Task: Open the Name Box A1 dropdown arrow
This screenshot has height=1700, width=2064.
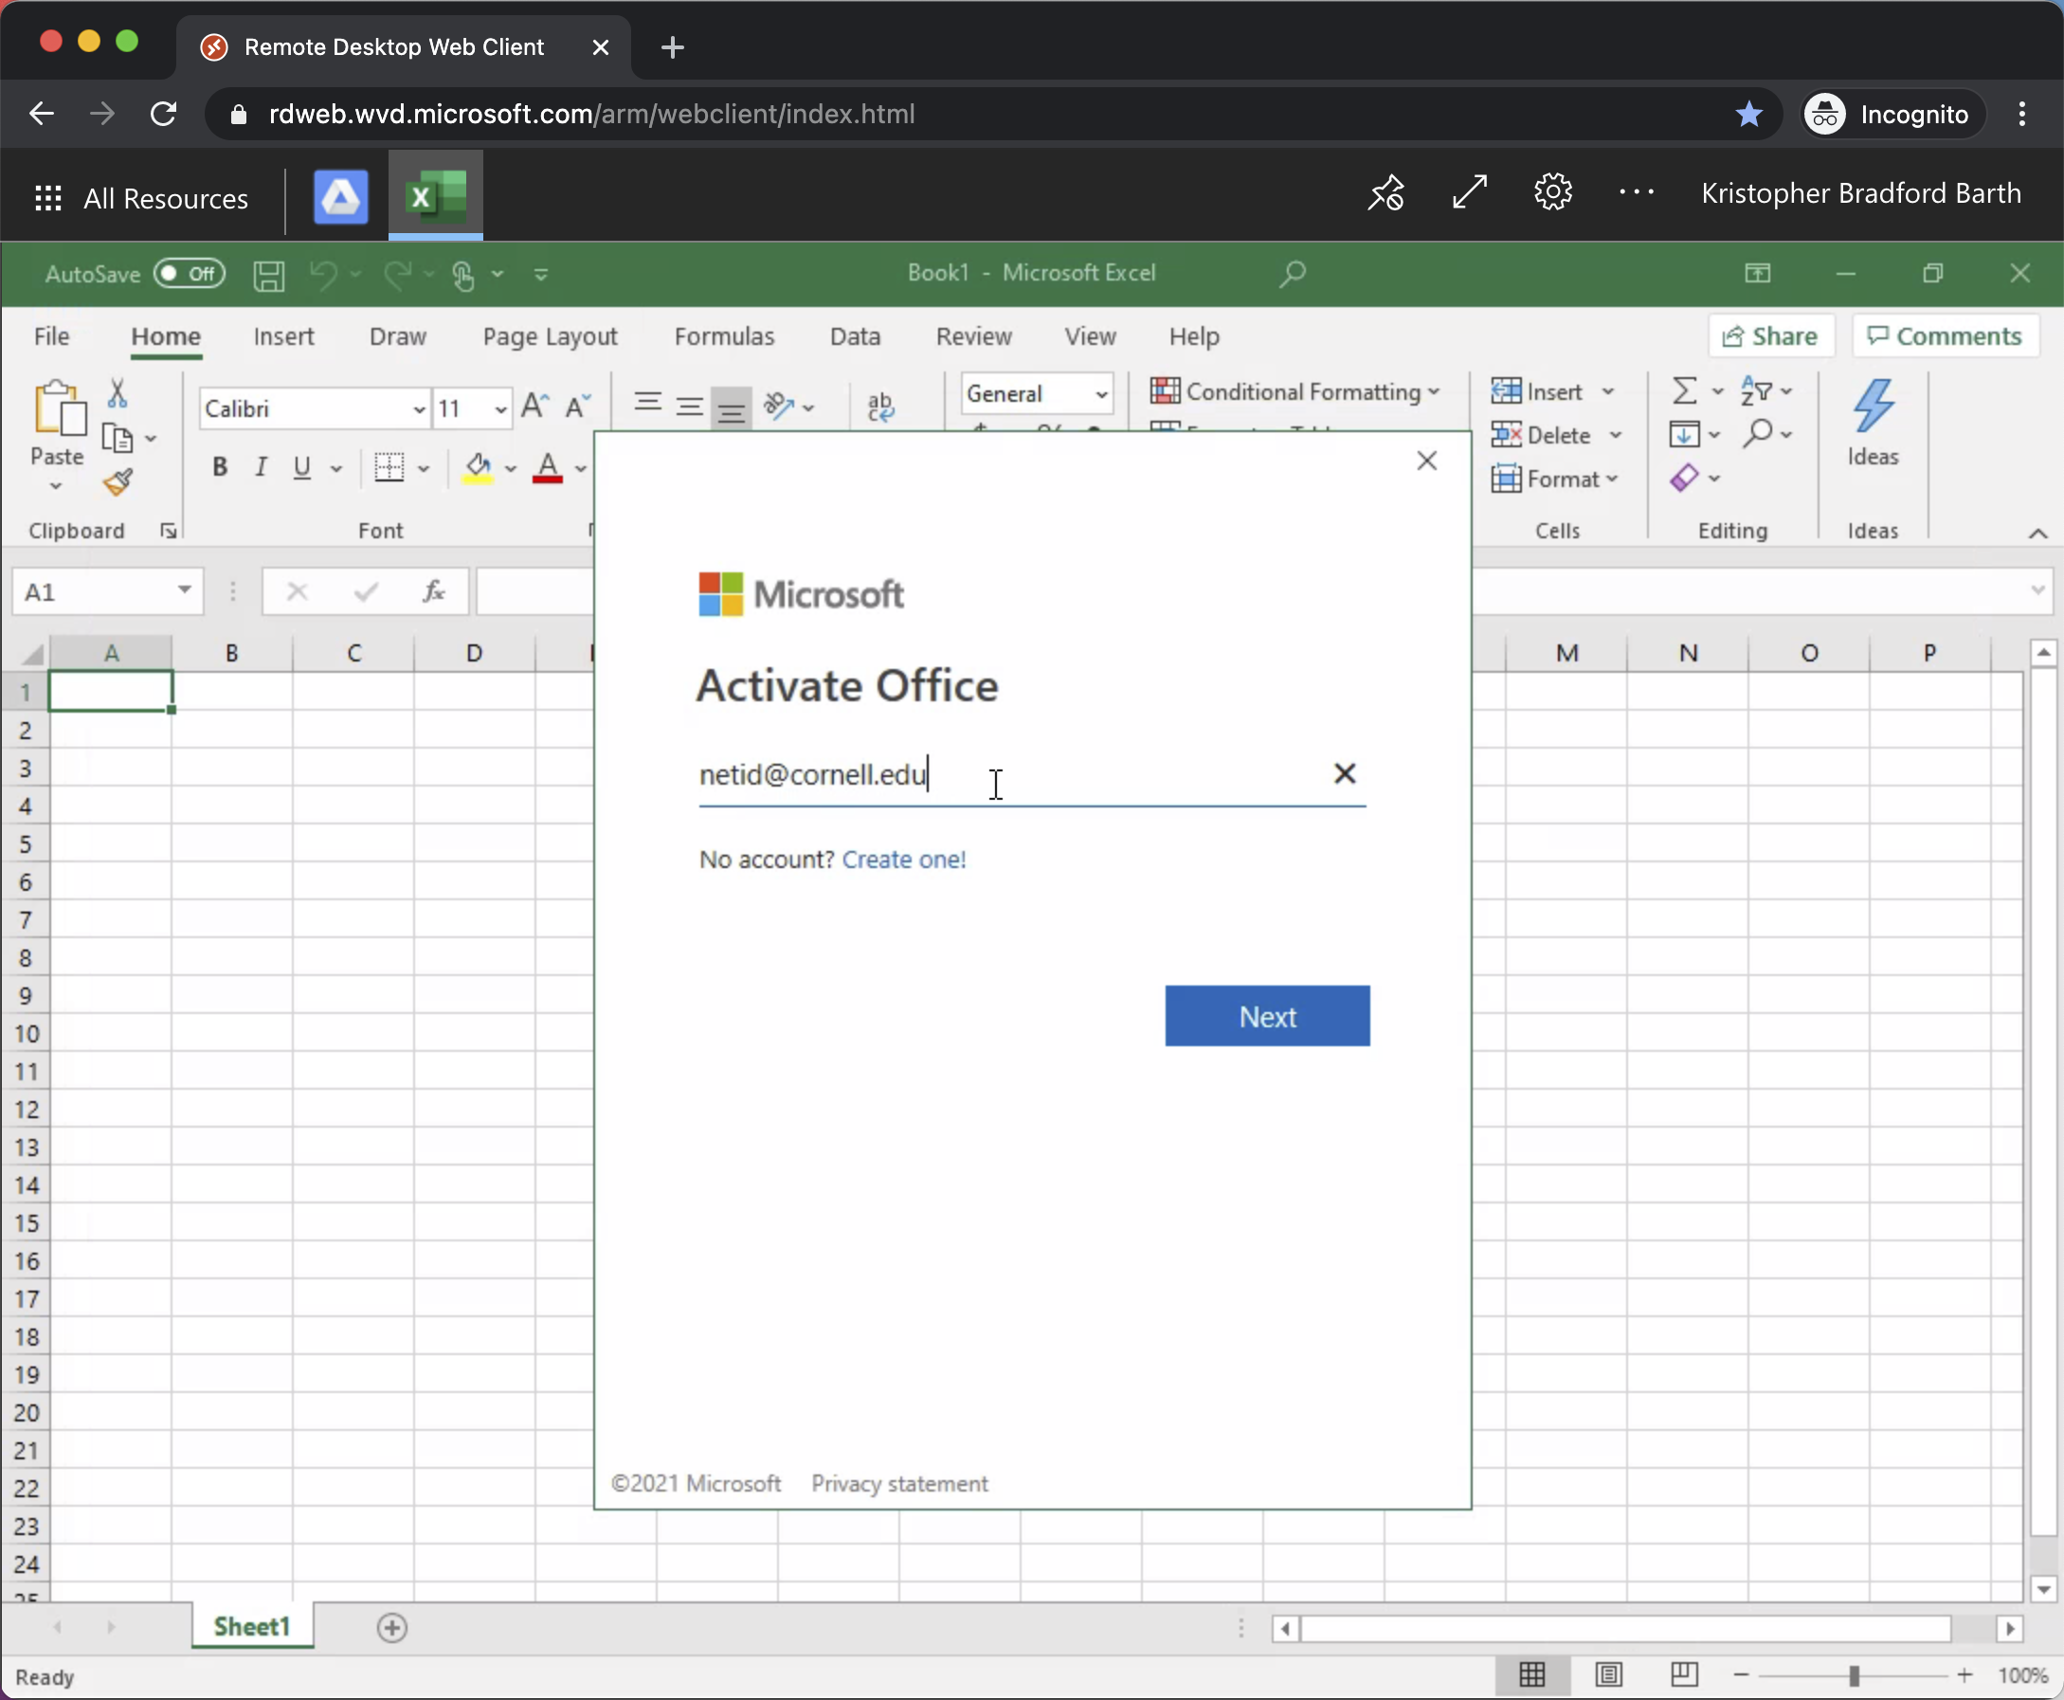Action: click(x=184, y=590)
